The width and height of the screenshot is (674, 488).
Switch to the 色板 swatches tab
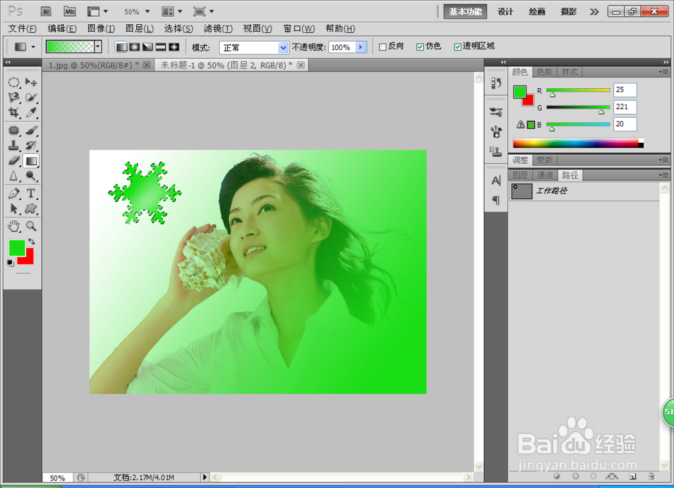(545, 72)
